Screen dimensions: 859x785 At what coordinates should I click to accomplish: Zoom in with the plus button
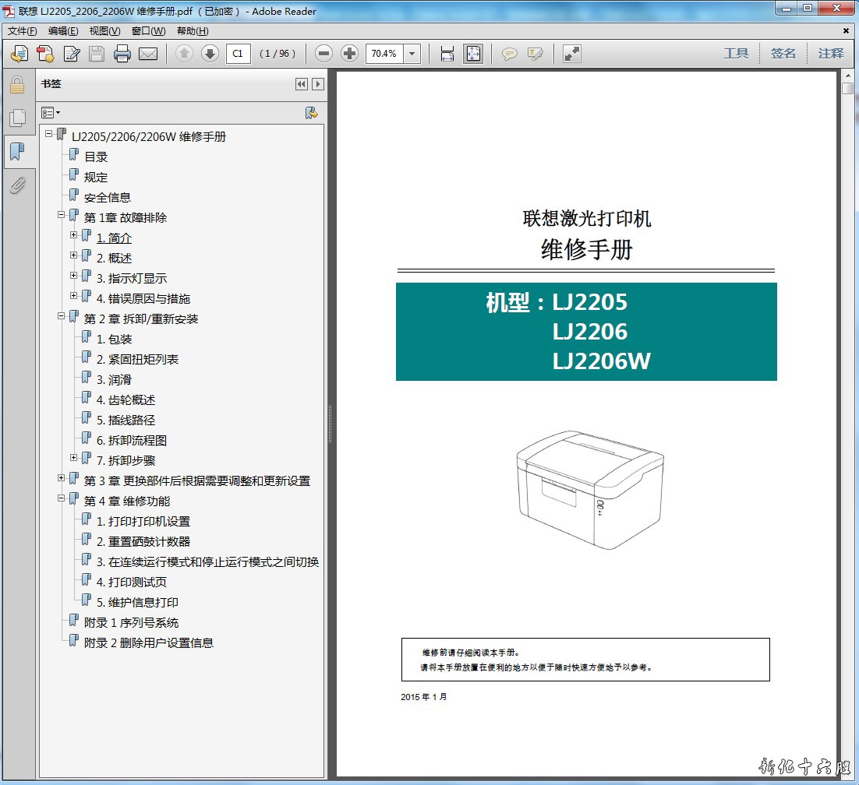click(x=350, y=54)
